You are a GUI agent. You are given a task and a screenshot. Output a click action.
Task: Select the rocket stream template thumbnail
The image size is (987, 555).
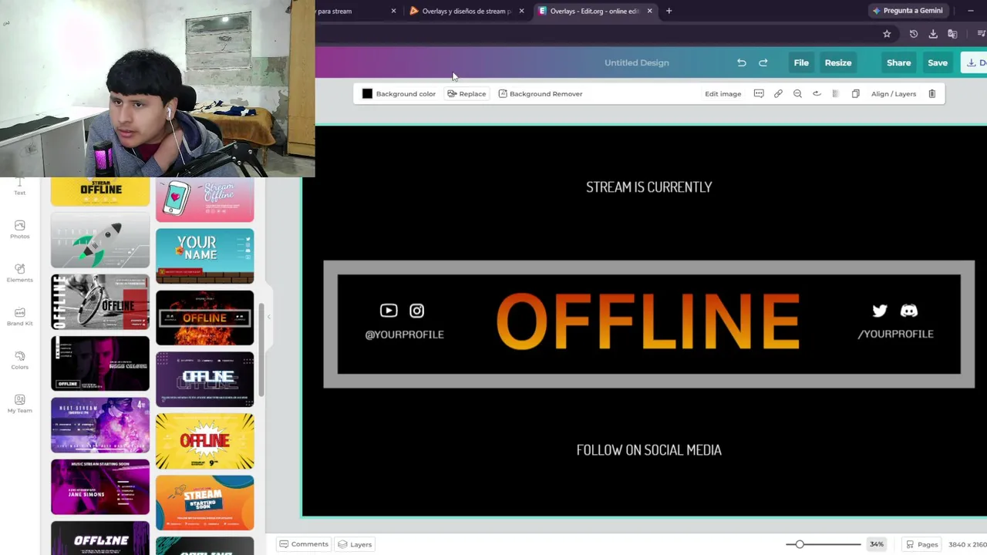(x=100, y=240)
